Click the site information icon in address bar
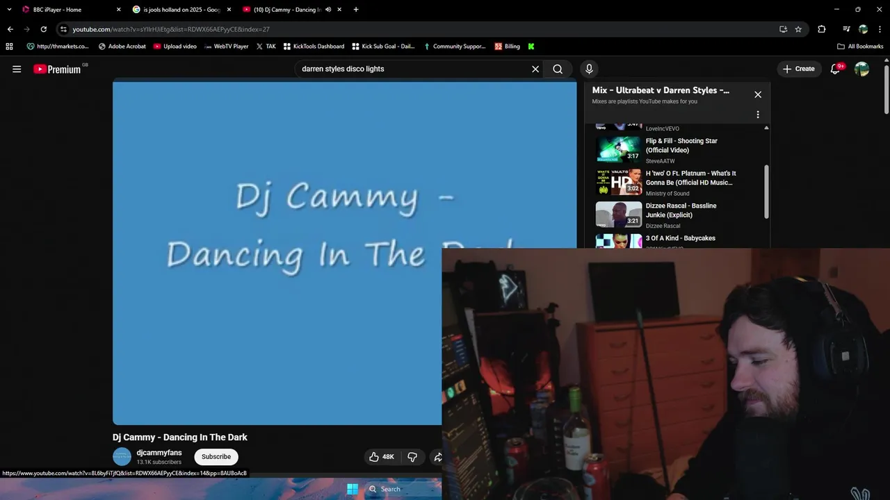890x500 pixels. tap(63, 29)
